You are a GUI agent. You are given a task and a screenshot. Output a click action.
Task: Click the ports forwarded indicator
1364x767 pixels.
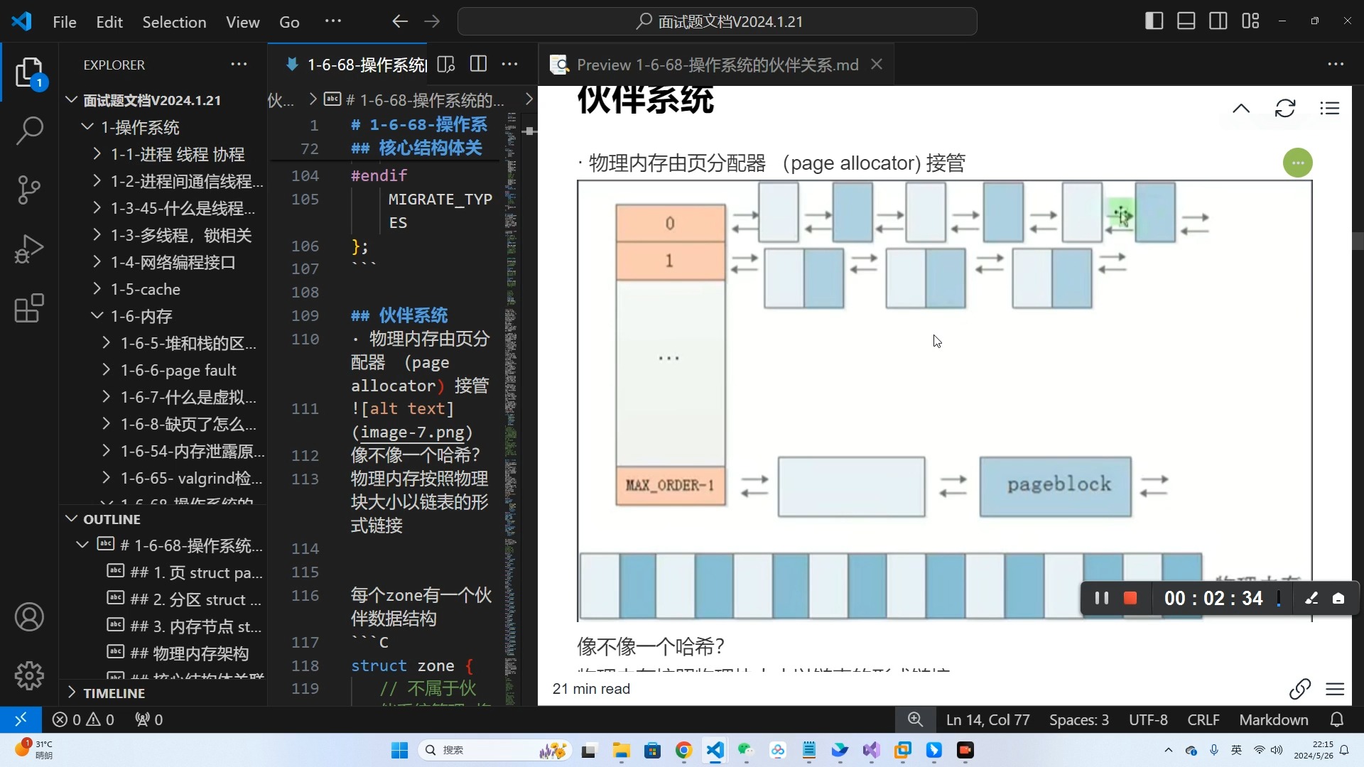149,719
